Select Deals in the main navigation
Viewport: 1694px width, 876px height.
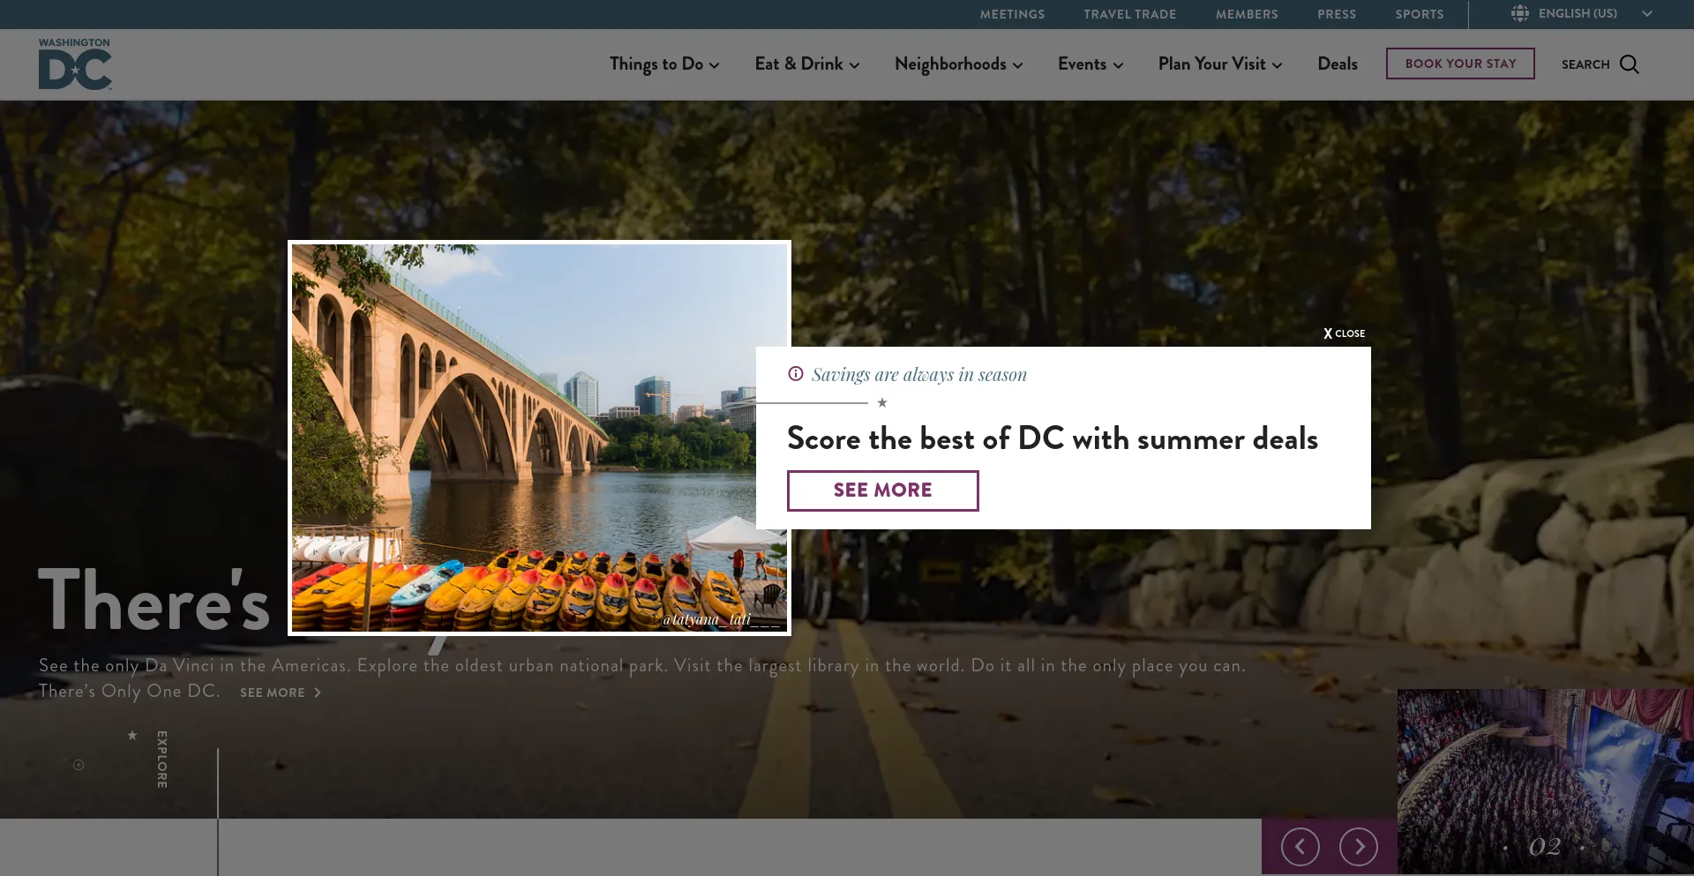pyautogui.click(x=1337, y=64)
